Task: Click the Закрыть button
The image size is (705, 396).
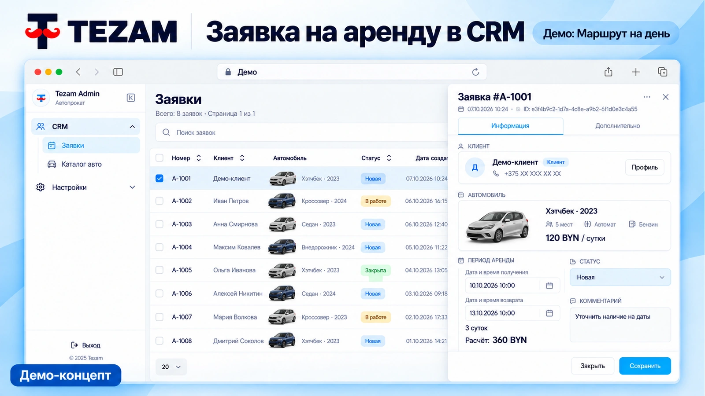Action: [x=592, y=366]
